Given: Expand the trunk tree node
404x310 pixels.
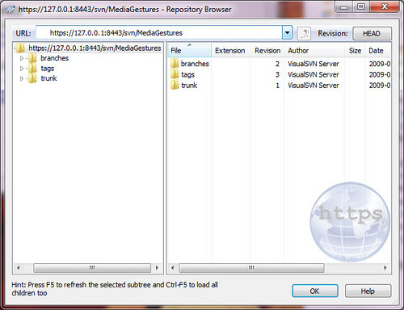Looking at the screenshot, I should click(22, 78).
